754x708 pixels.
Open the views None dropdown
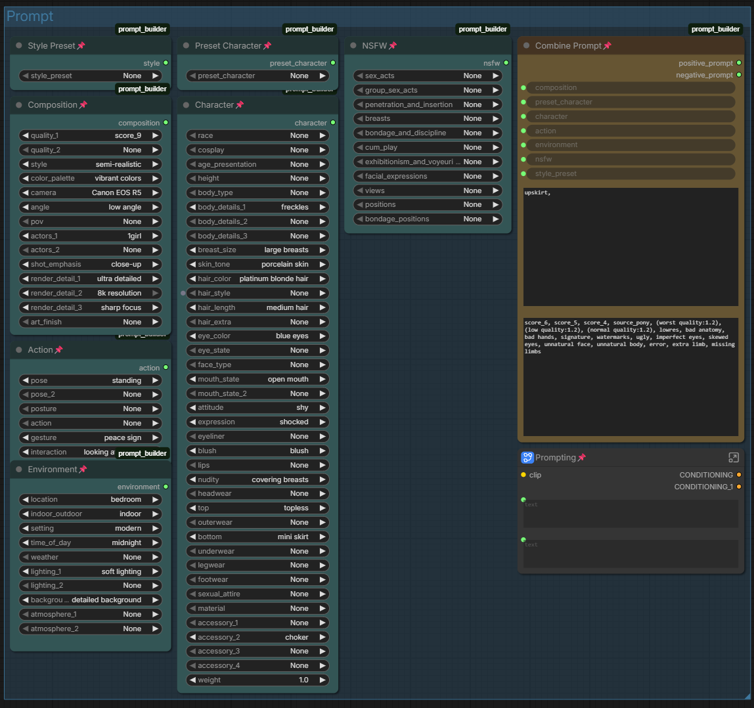[x=428, y=191]
